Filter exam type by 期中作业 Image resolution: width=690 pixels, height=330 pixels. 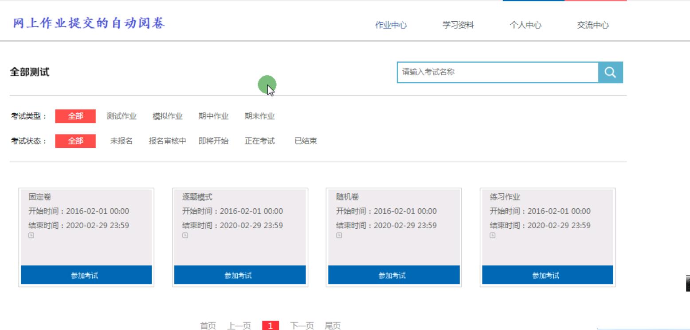point(213,116)
